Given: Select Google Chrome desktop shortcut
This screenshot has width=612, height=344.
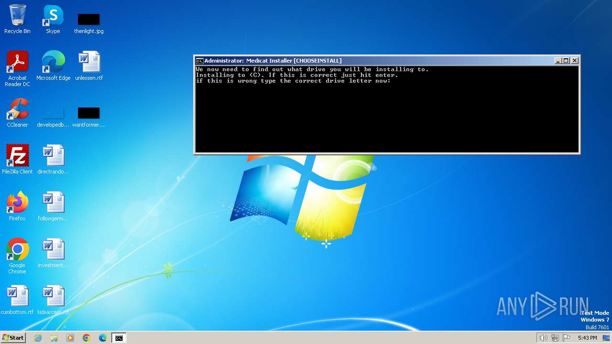Looking at the screenshot, I should [x=17, y=256].
